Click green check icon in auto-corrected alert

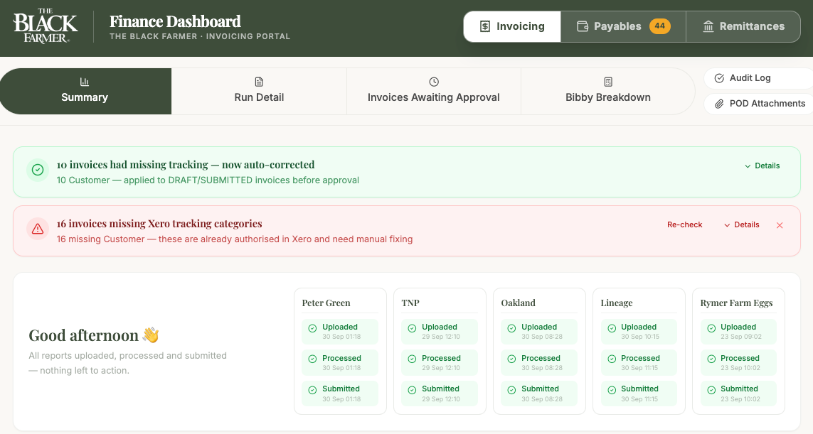37,170
